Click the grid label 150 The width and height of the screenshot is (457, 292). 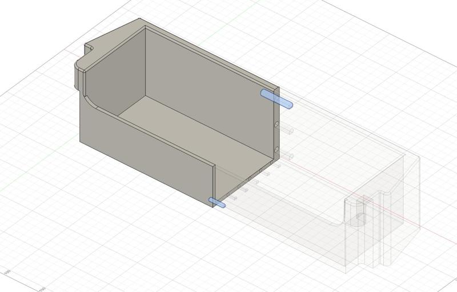[42, 289]
